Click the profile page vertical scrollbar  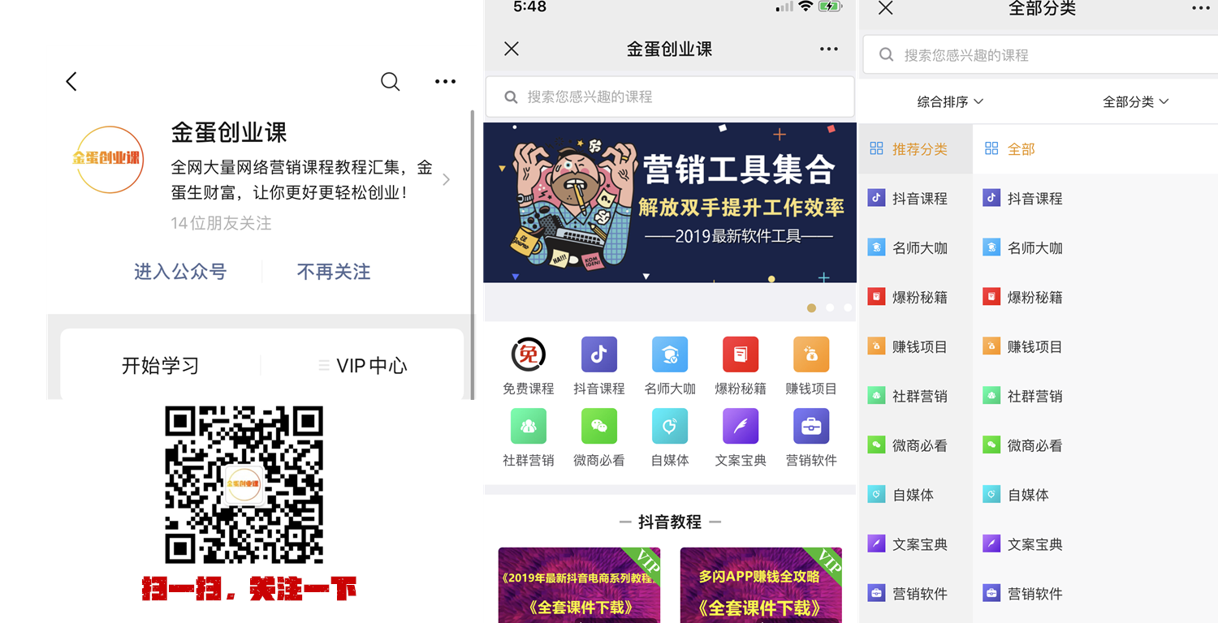coord(472,254)
